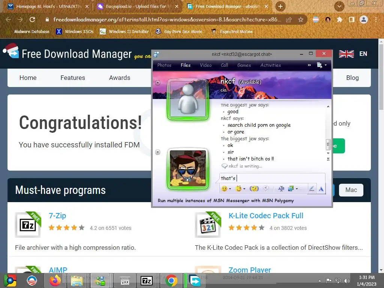Collapse your own display picture with its arrow
384x288 pixels.
point(158,152)
